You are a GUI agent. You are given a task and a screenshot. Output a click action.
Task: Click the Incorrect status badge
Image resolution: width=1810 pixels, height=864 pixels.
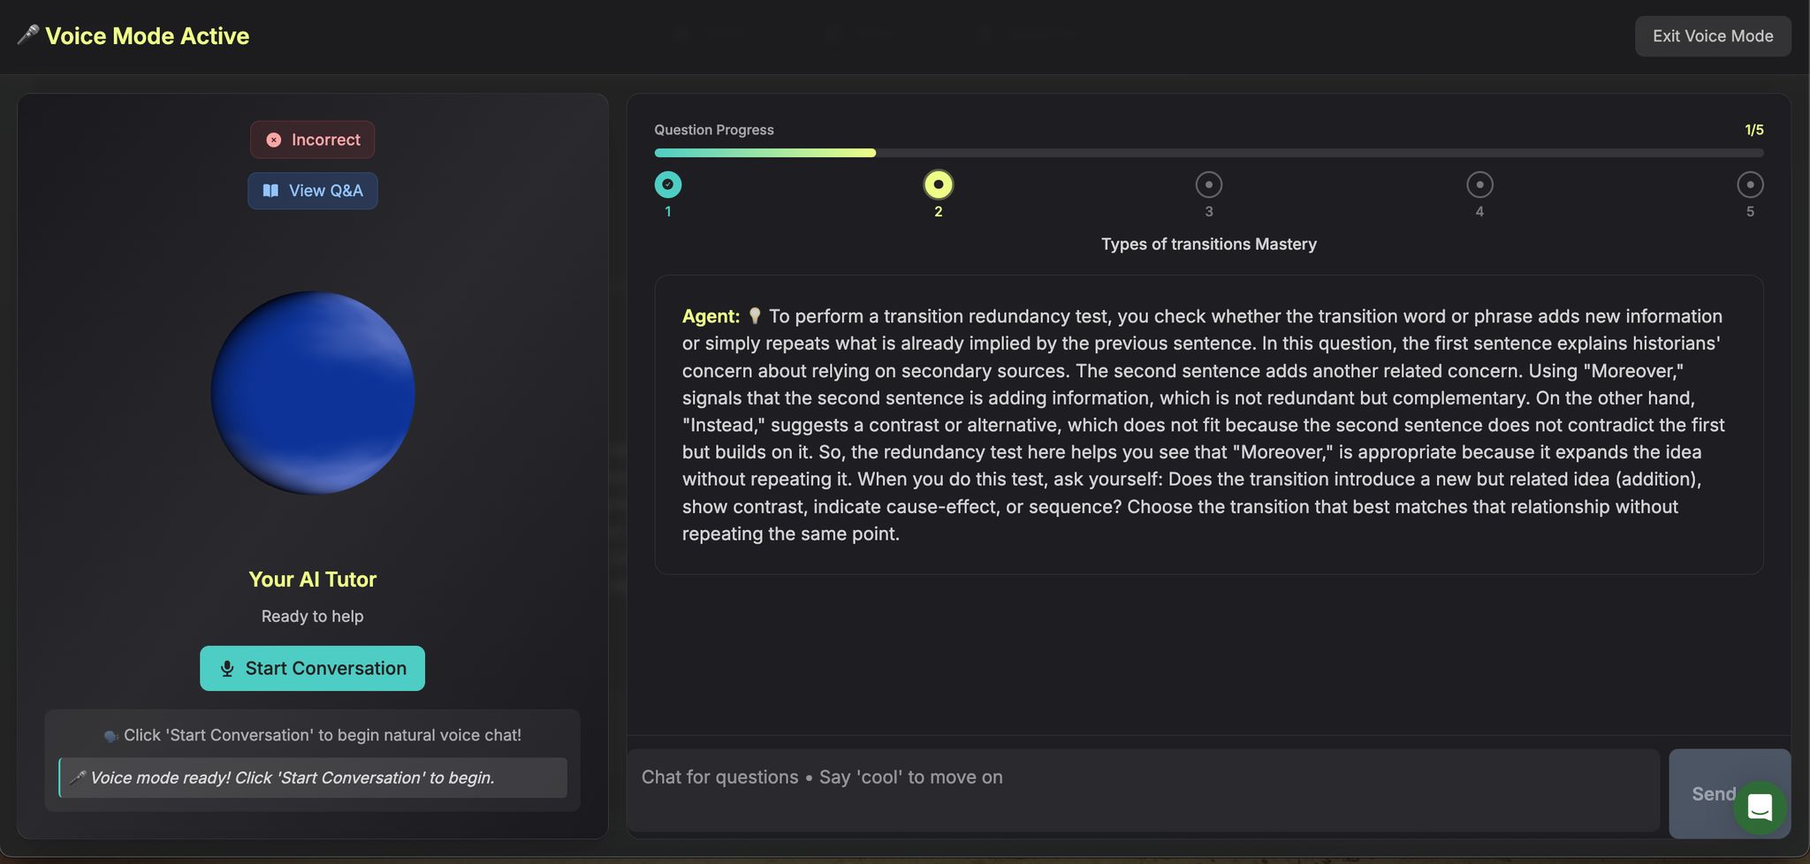(x=313, y=140)
